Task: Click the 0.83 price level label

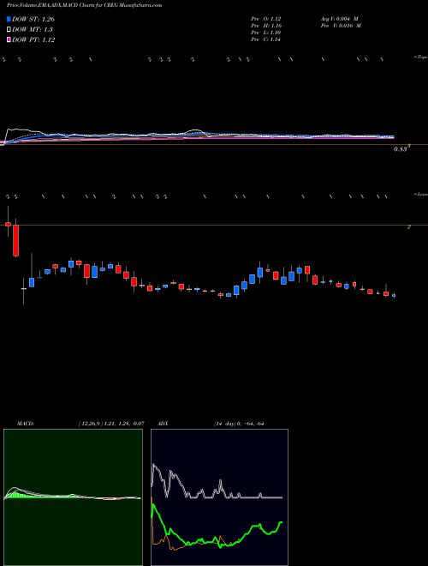Action: [x=402, y=148]
